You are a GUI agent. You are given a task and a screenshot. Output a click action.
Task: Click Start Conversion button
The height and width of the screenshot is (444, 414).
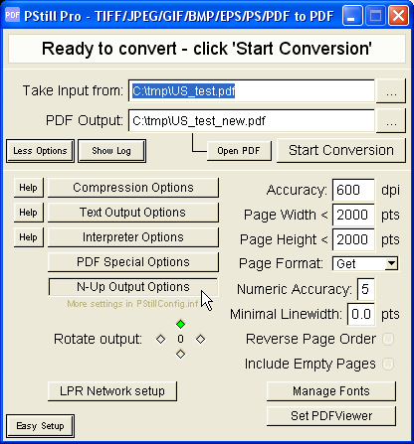tap(341, 150)
